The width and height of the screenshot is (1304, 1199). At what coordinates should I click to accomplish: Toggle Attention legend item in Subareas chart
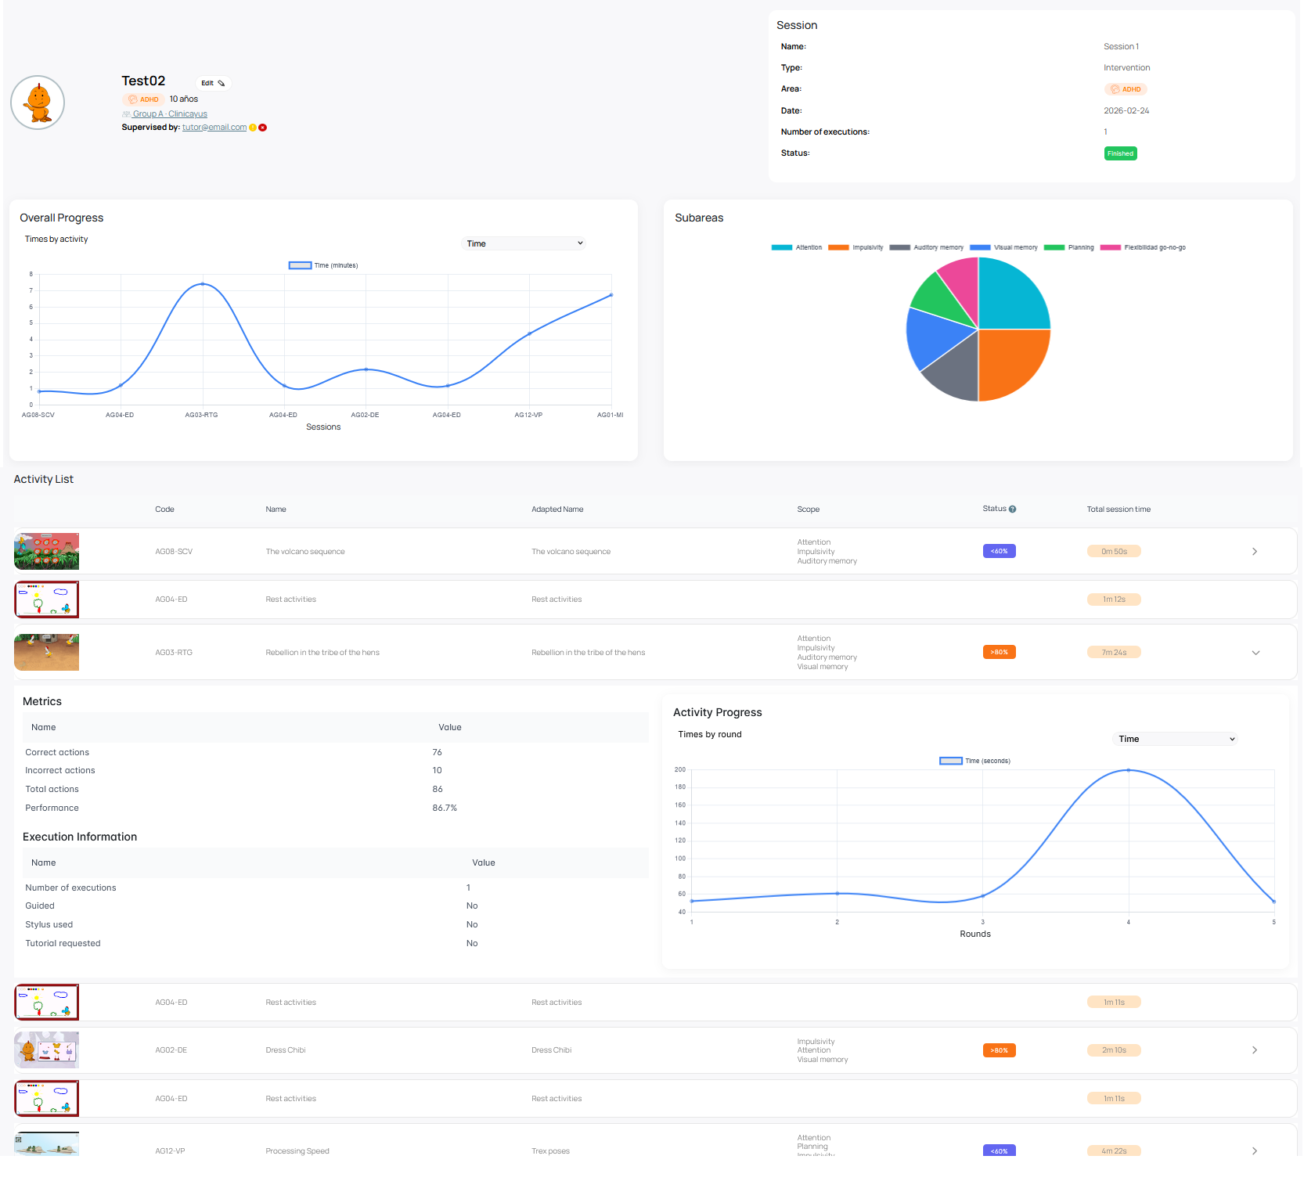(797, 247)
